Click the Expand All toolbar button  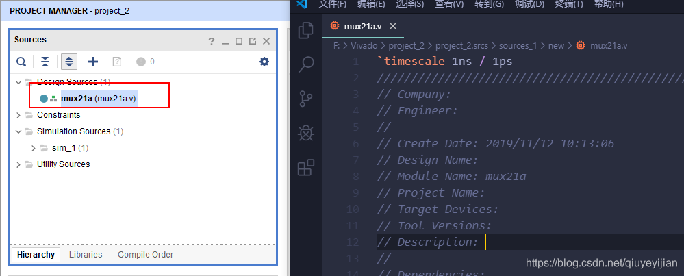point(69,62)
